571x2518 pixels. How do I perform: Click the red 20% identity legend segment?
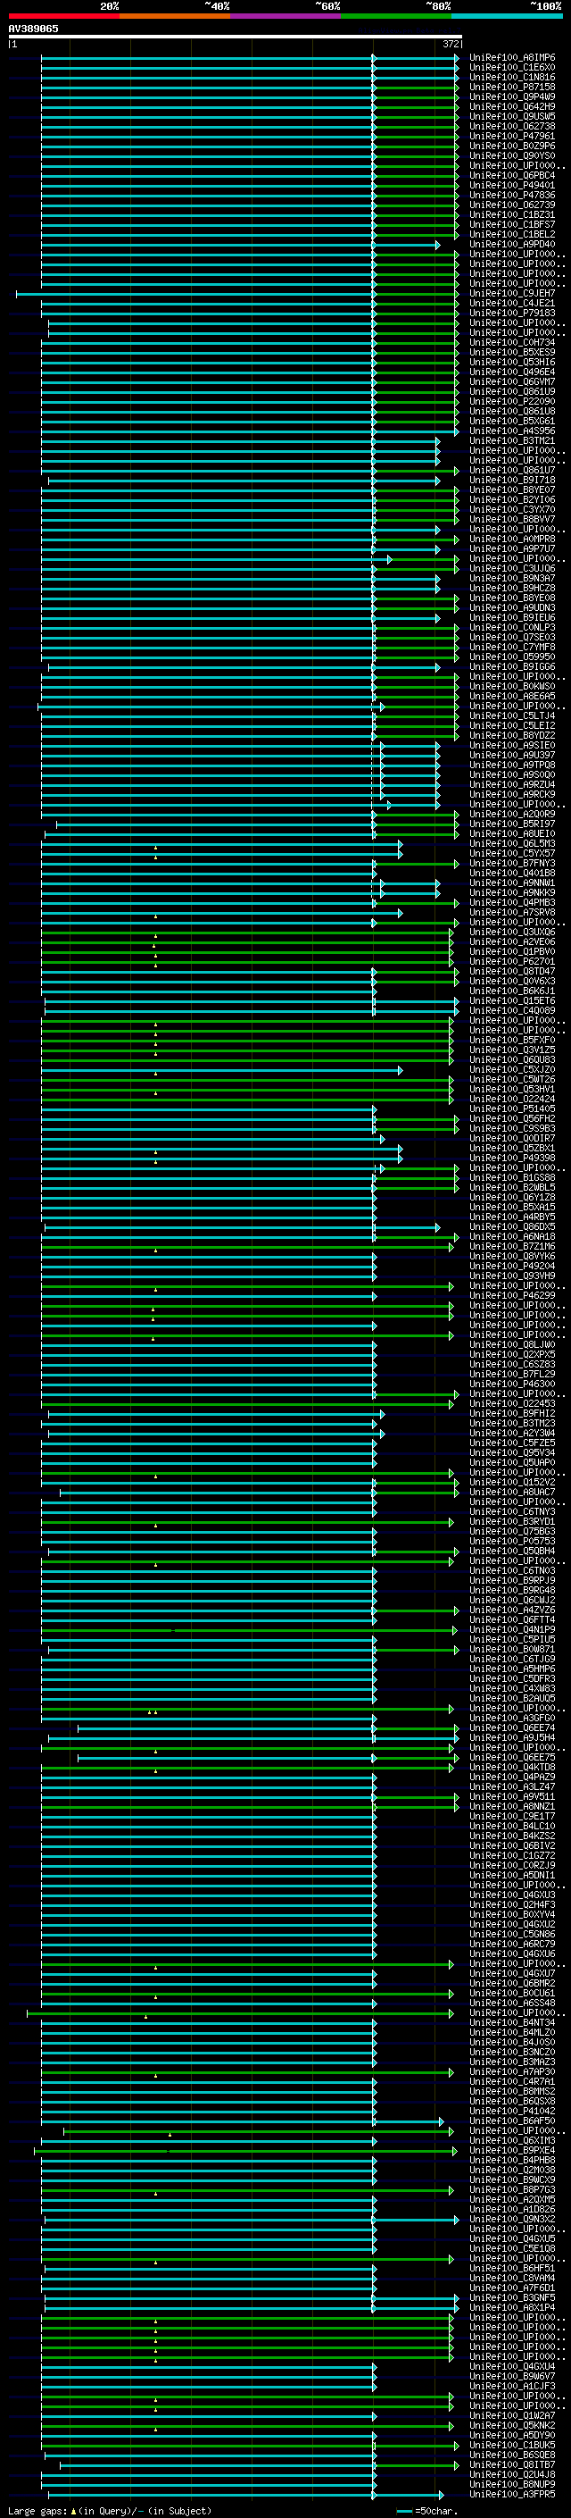(63, 16)
